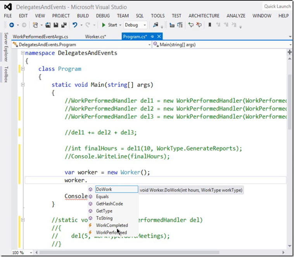Open the Server Explorer side tab
Screen dimensions: 294x257
point(6,47)
